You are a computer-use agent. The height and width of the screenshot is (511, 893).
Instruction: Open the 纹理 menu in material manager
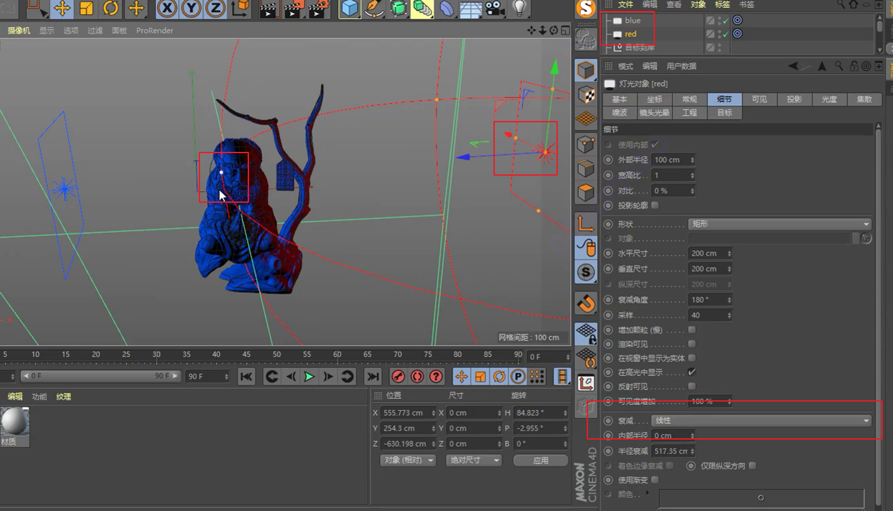[64, 396]
